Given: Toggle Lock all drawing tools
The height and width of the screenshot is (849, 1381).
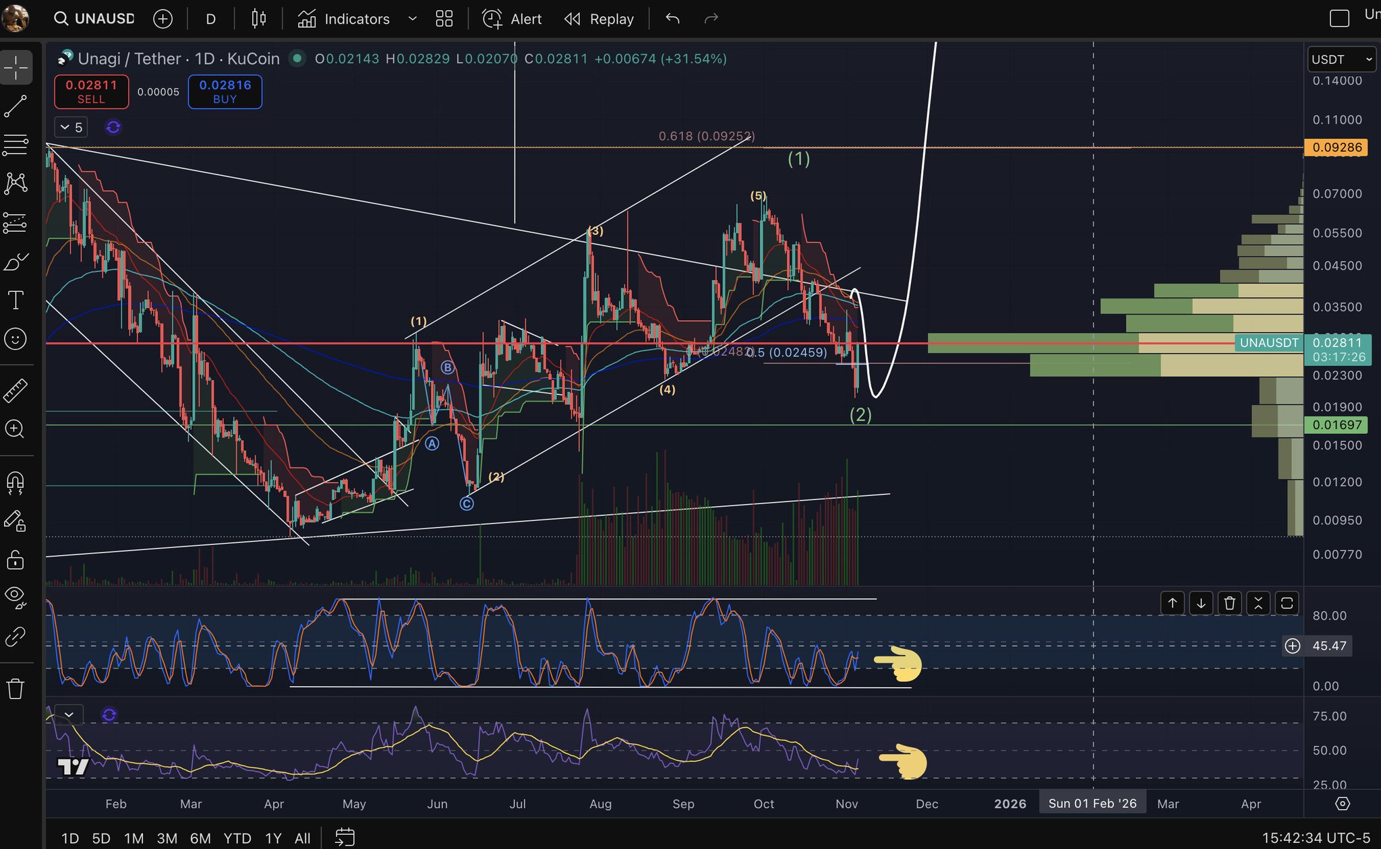Looking at the screenshot, I should [x=16, y=560].
